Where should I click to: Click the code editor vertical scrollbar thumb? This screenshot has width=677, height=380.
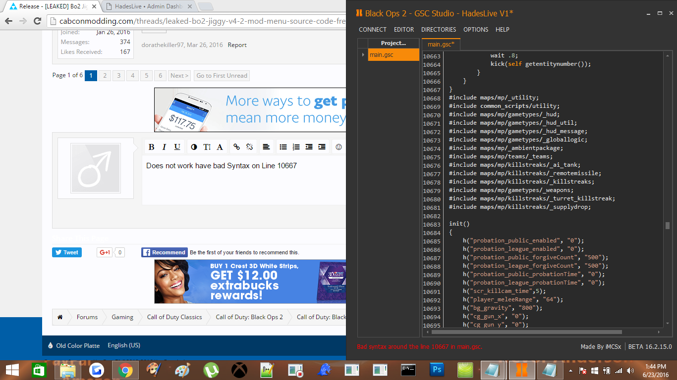pos(667,226)
